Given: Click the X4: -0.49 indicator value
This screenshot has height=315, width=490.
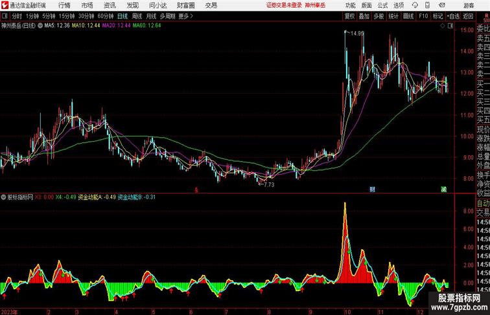Looking at the screenshot, I should pyautogui.click(x=66, y=197).
